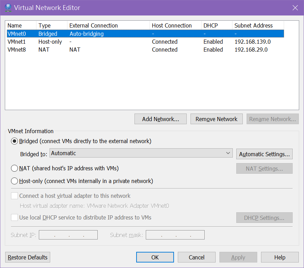
Task: Close the Virtual Network Editor window
Action: tap(295, 8)
